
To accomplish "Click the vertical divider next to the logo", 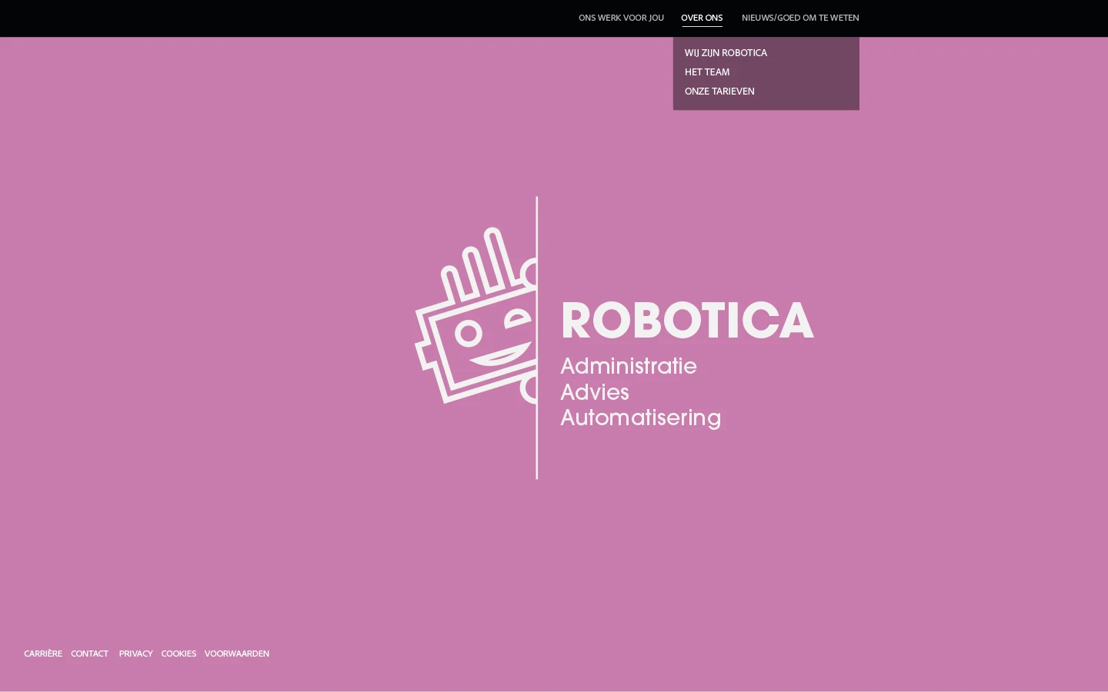I will 536,338.
